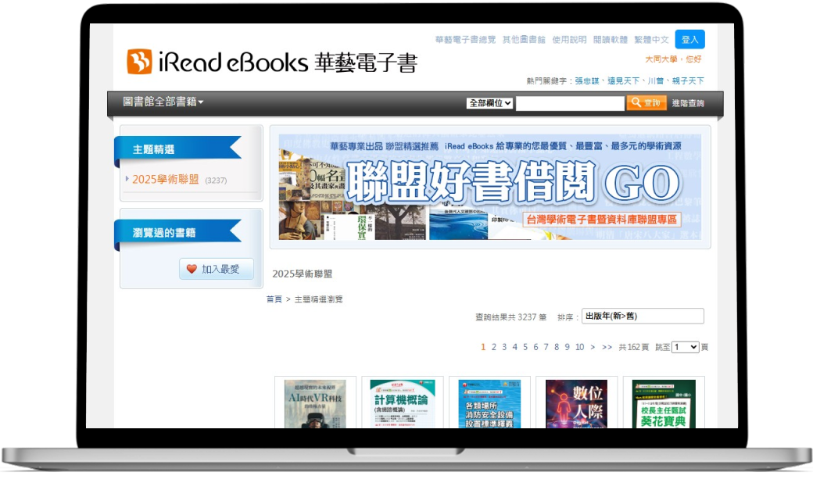813x483 pixels.
Task: Click the current page number 1
Action: coord(483,347)
